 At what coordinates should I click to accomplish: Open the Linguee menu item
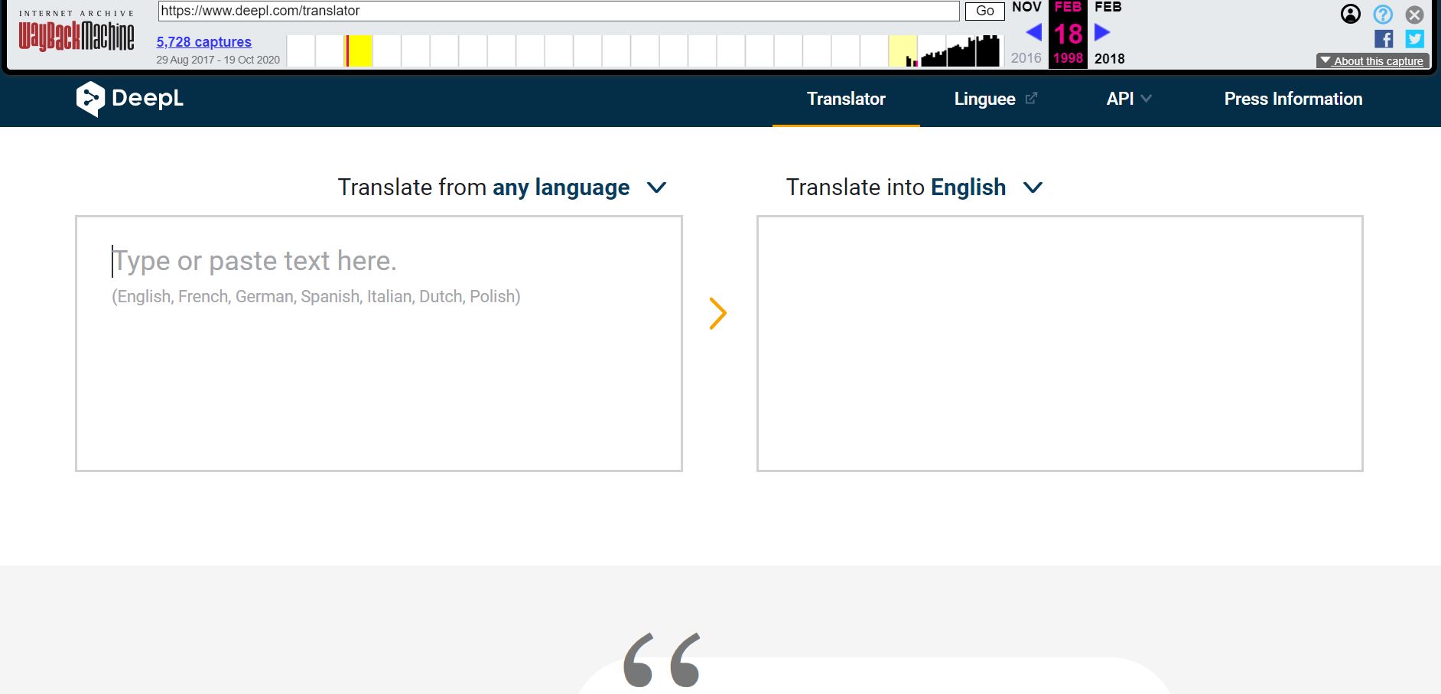(x=984, y=99)
